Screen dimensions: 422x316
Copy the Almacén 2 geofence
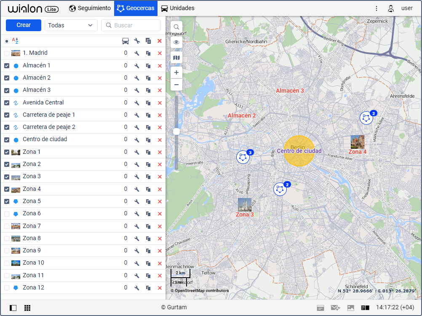[x=148, y=78]
